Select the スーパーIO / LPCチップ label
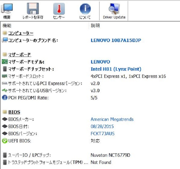Image resolution: width=180 pixels, height=169 pixels. [x=30, y=155]
